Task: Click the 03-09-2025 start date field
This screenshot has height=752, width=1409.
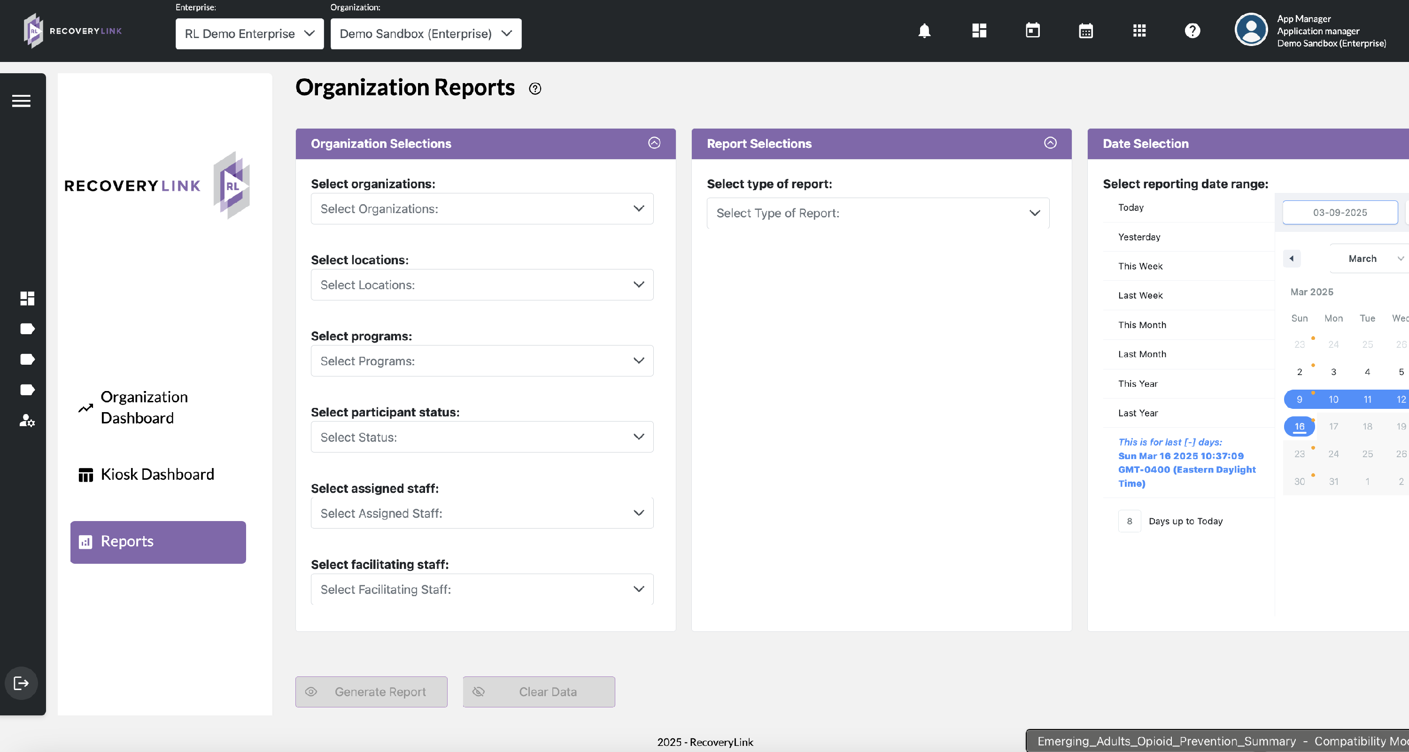Action: pyautogui.click(x=1339, y=213)
